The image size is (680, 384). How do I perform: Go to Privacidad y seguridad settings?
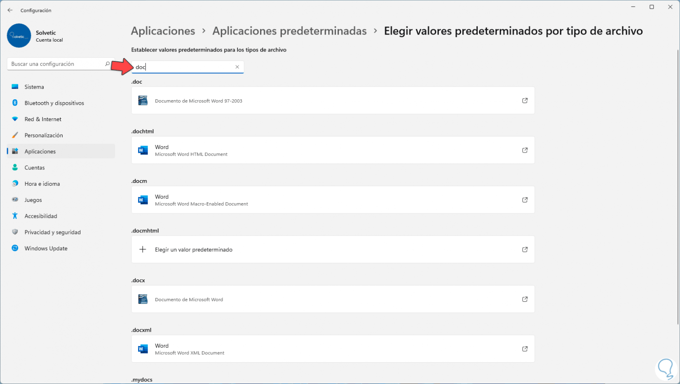tap(61, 232)
